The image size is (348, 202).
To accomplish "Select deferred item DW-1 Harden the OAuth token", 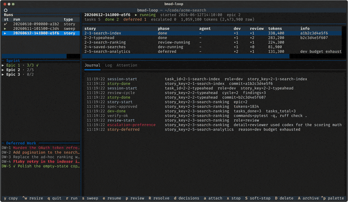I will (41, 148).
